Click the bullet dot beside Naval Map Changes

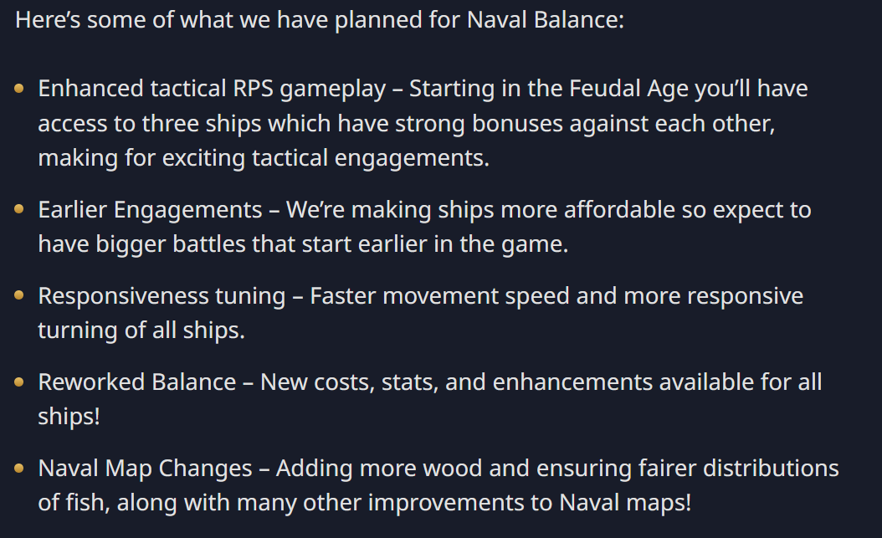[19, 469]
